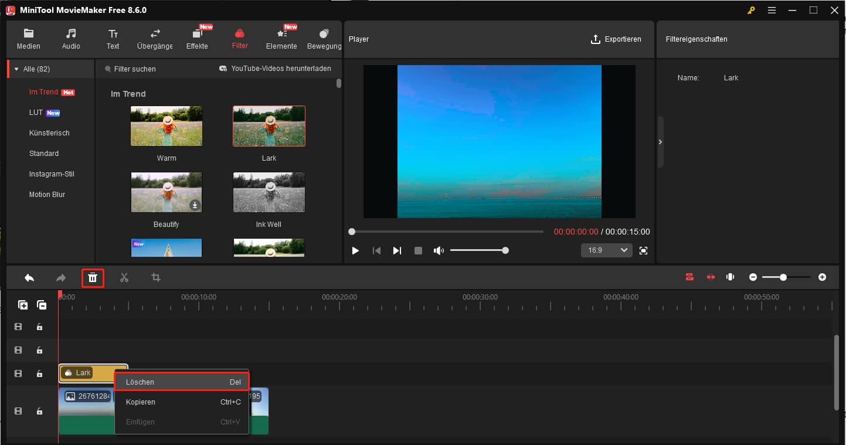Switch to the Übergänge tab
The height and width of the screenshot is (445, 846).
[x=154, y=39]
